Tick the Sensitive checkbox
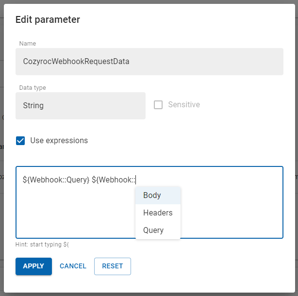Viewport: 298px width, 296px height. pyautogui.click(x=158, y=105)
